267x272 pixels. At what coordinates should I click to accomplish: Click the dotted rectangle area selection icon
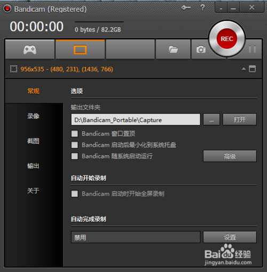(13, 69)
